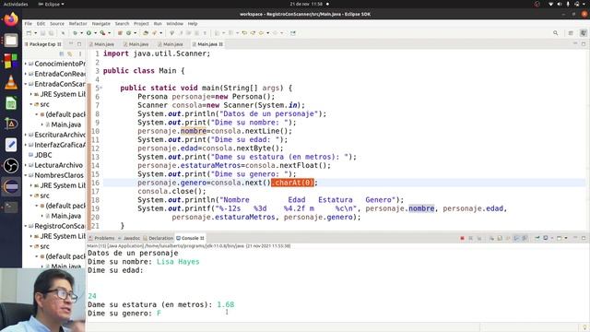The height and width of the screenshot is (332, 590).
Task: Click the Open Type toolbar icon
Action: coord(146,33)
